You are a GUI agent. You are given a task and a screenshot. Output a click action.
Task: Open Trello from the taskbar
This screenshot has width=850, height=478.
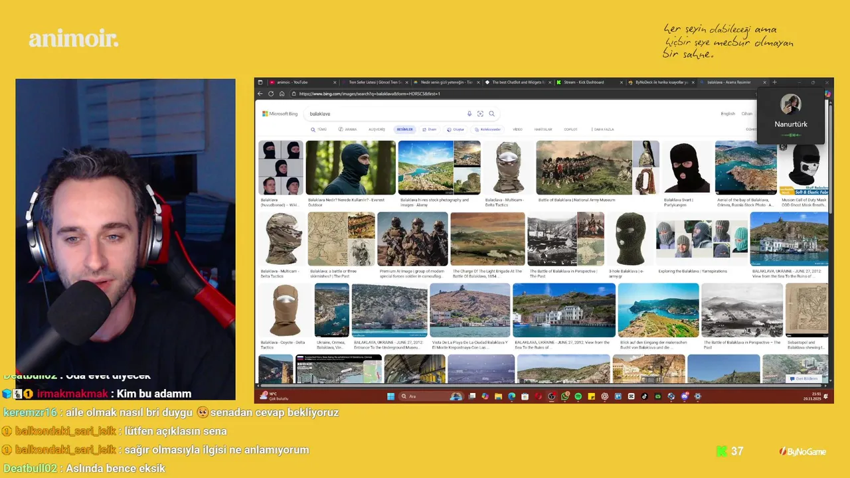[x=618, y=396]
